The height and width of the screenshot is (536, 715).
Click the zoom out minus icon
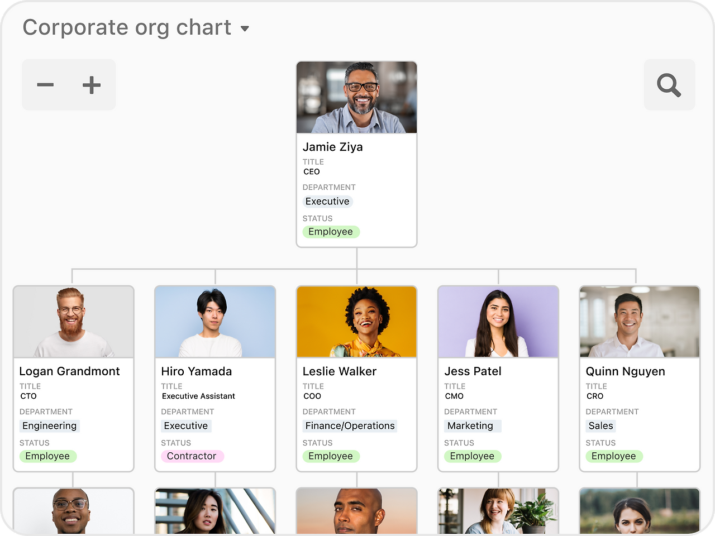click(x=46, y=85)
